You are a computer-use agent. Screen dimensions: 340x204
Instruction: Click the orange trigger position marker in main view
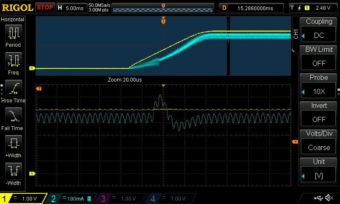[x=163, y=20]
